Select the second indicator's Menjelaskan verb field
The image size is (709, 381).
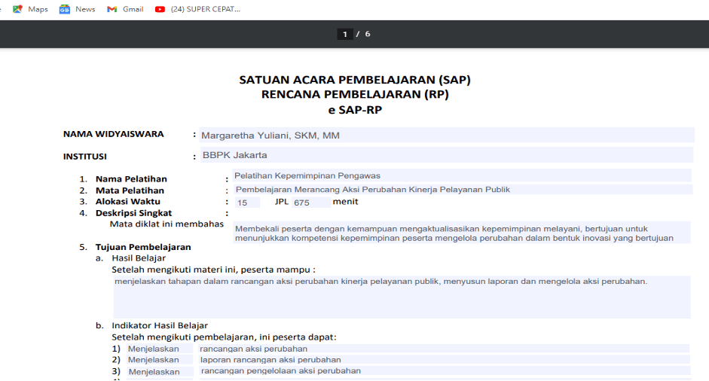click(x=157, y=360)
